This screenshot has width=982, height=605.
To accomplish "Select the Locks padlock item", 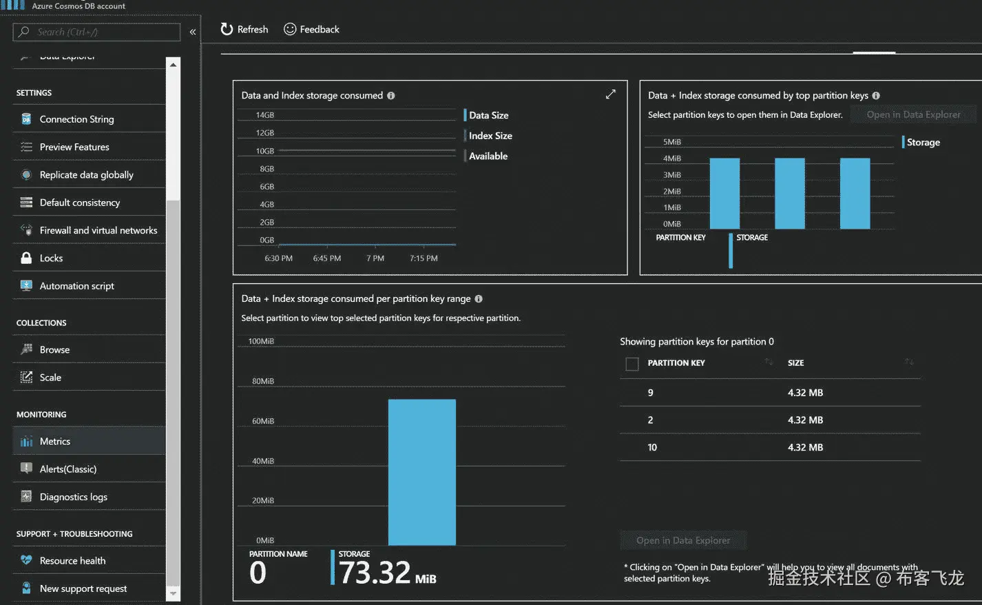I will click(90, 258).
